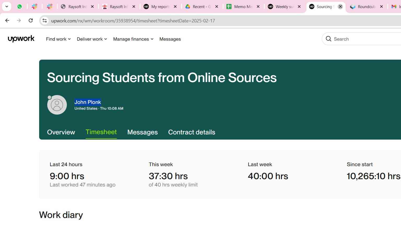The image size is (401, 225).
Task: Focus the address bar URL
Action: pyautogui.click(x=133, y=21)
